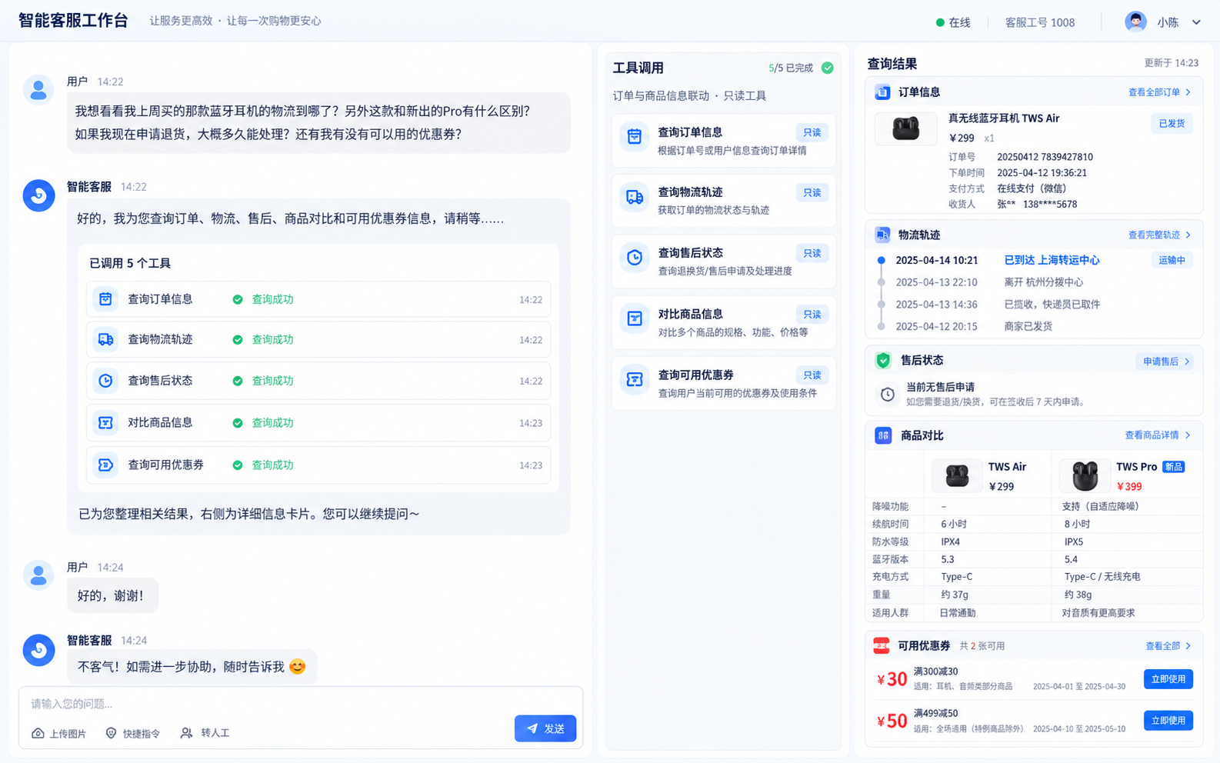The image size is (1220, 763).
Task: Click the 已到达 上海转运中心 tracking entry
Action: [x=1052, y=260]
